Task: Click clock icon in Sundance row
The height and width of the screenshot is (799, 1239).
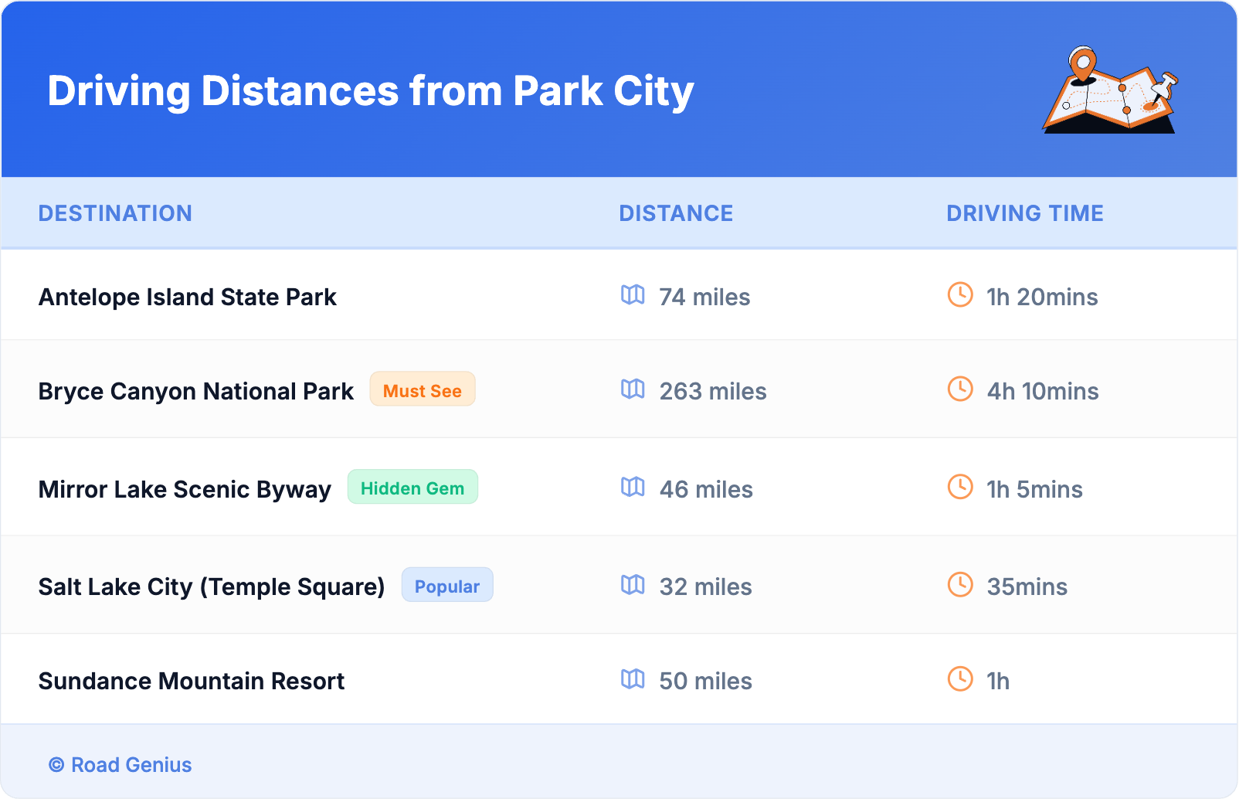Action: tap(960, 679)
